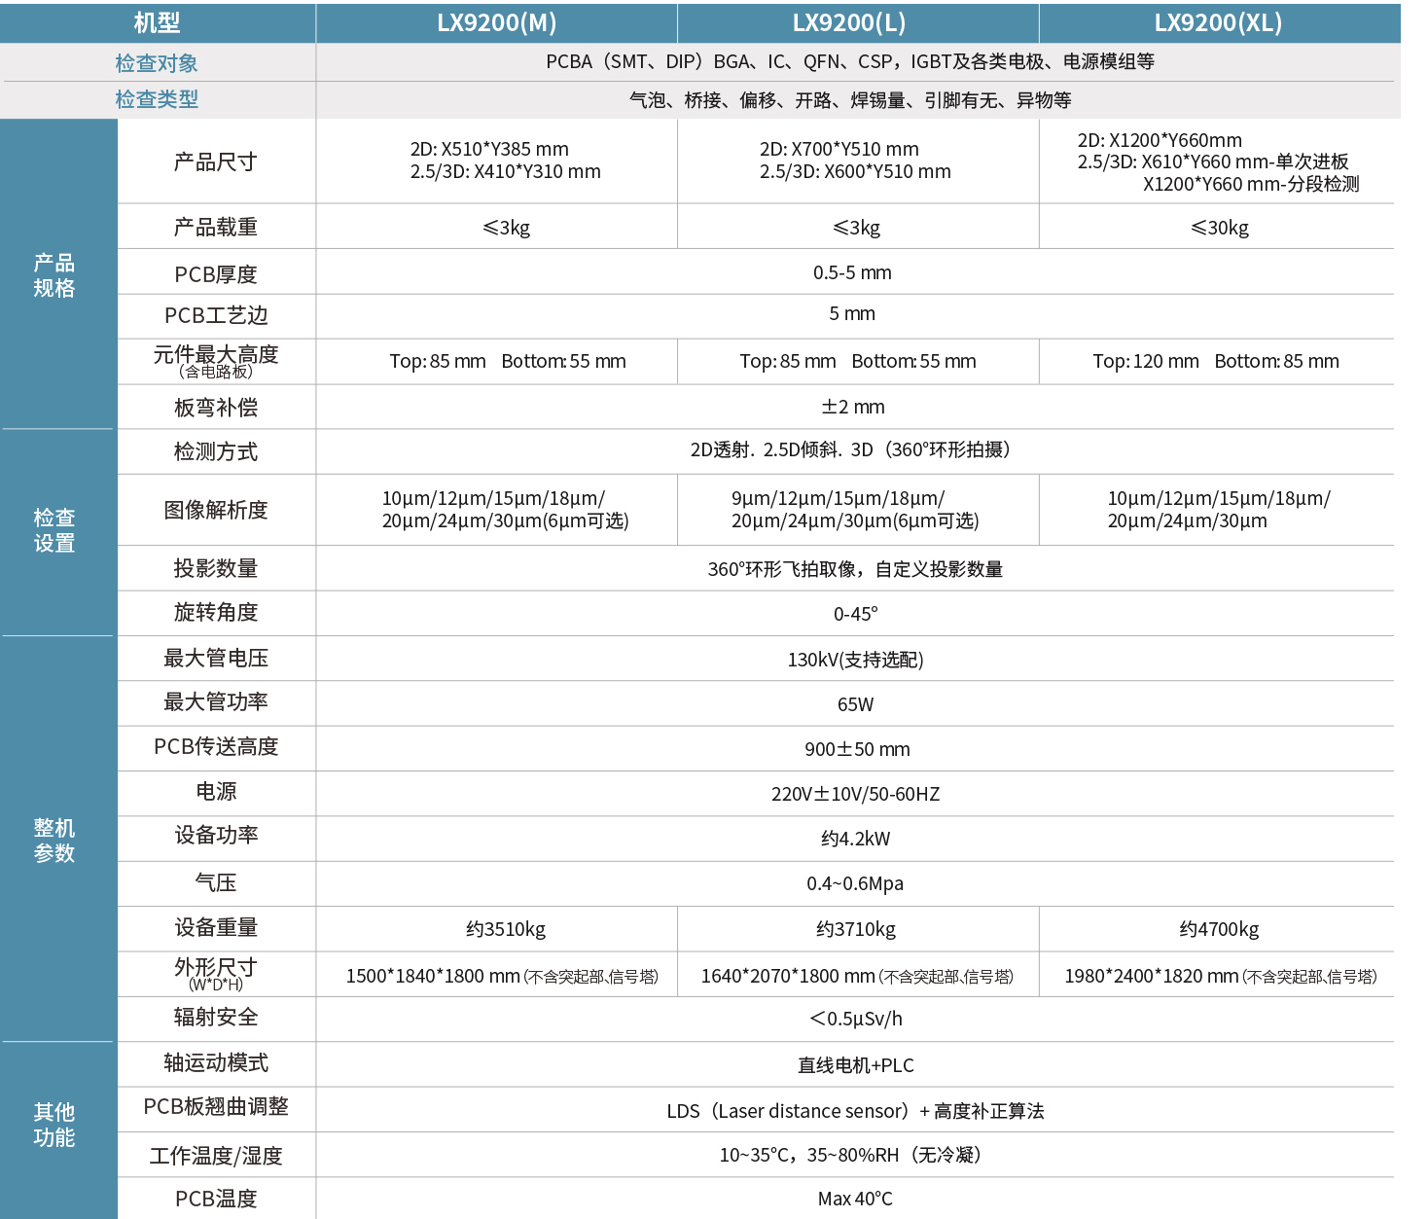
Task: Click the 产品载重 row label
Action: [216, 227]
